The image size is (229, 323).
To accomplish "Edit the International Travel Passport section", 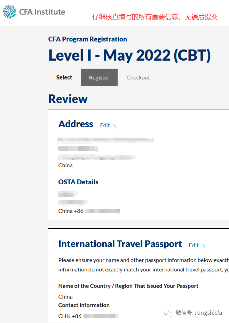I will tap(194, 245).
